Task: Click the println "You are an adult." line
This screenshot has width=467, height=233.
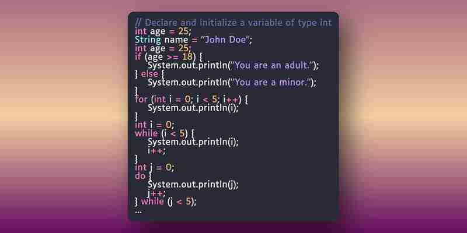Action: tap(233, 65)
